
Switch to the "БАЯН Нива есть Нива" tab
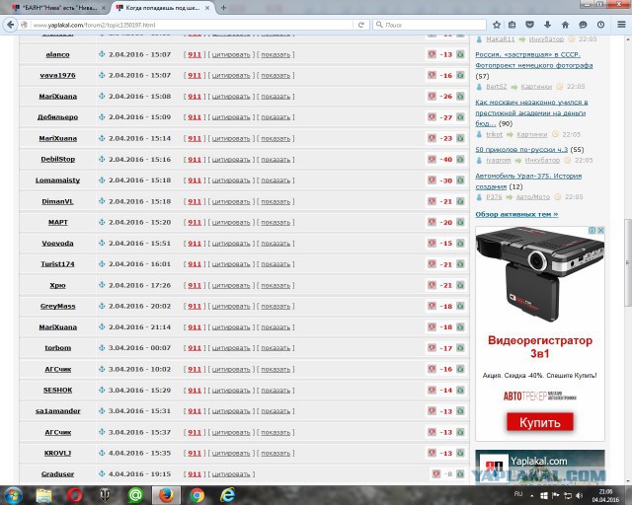coord(59,7)
